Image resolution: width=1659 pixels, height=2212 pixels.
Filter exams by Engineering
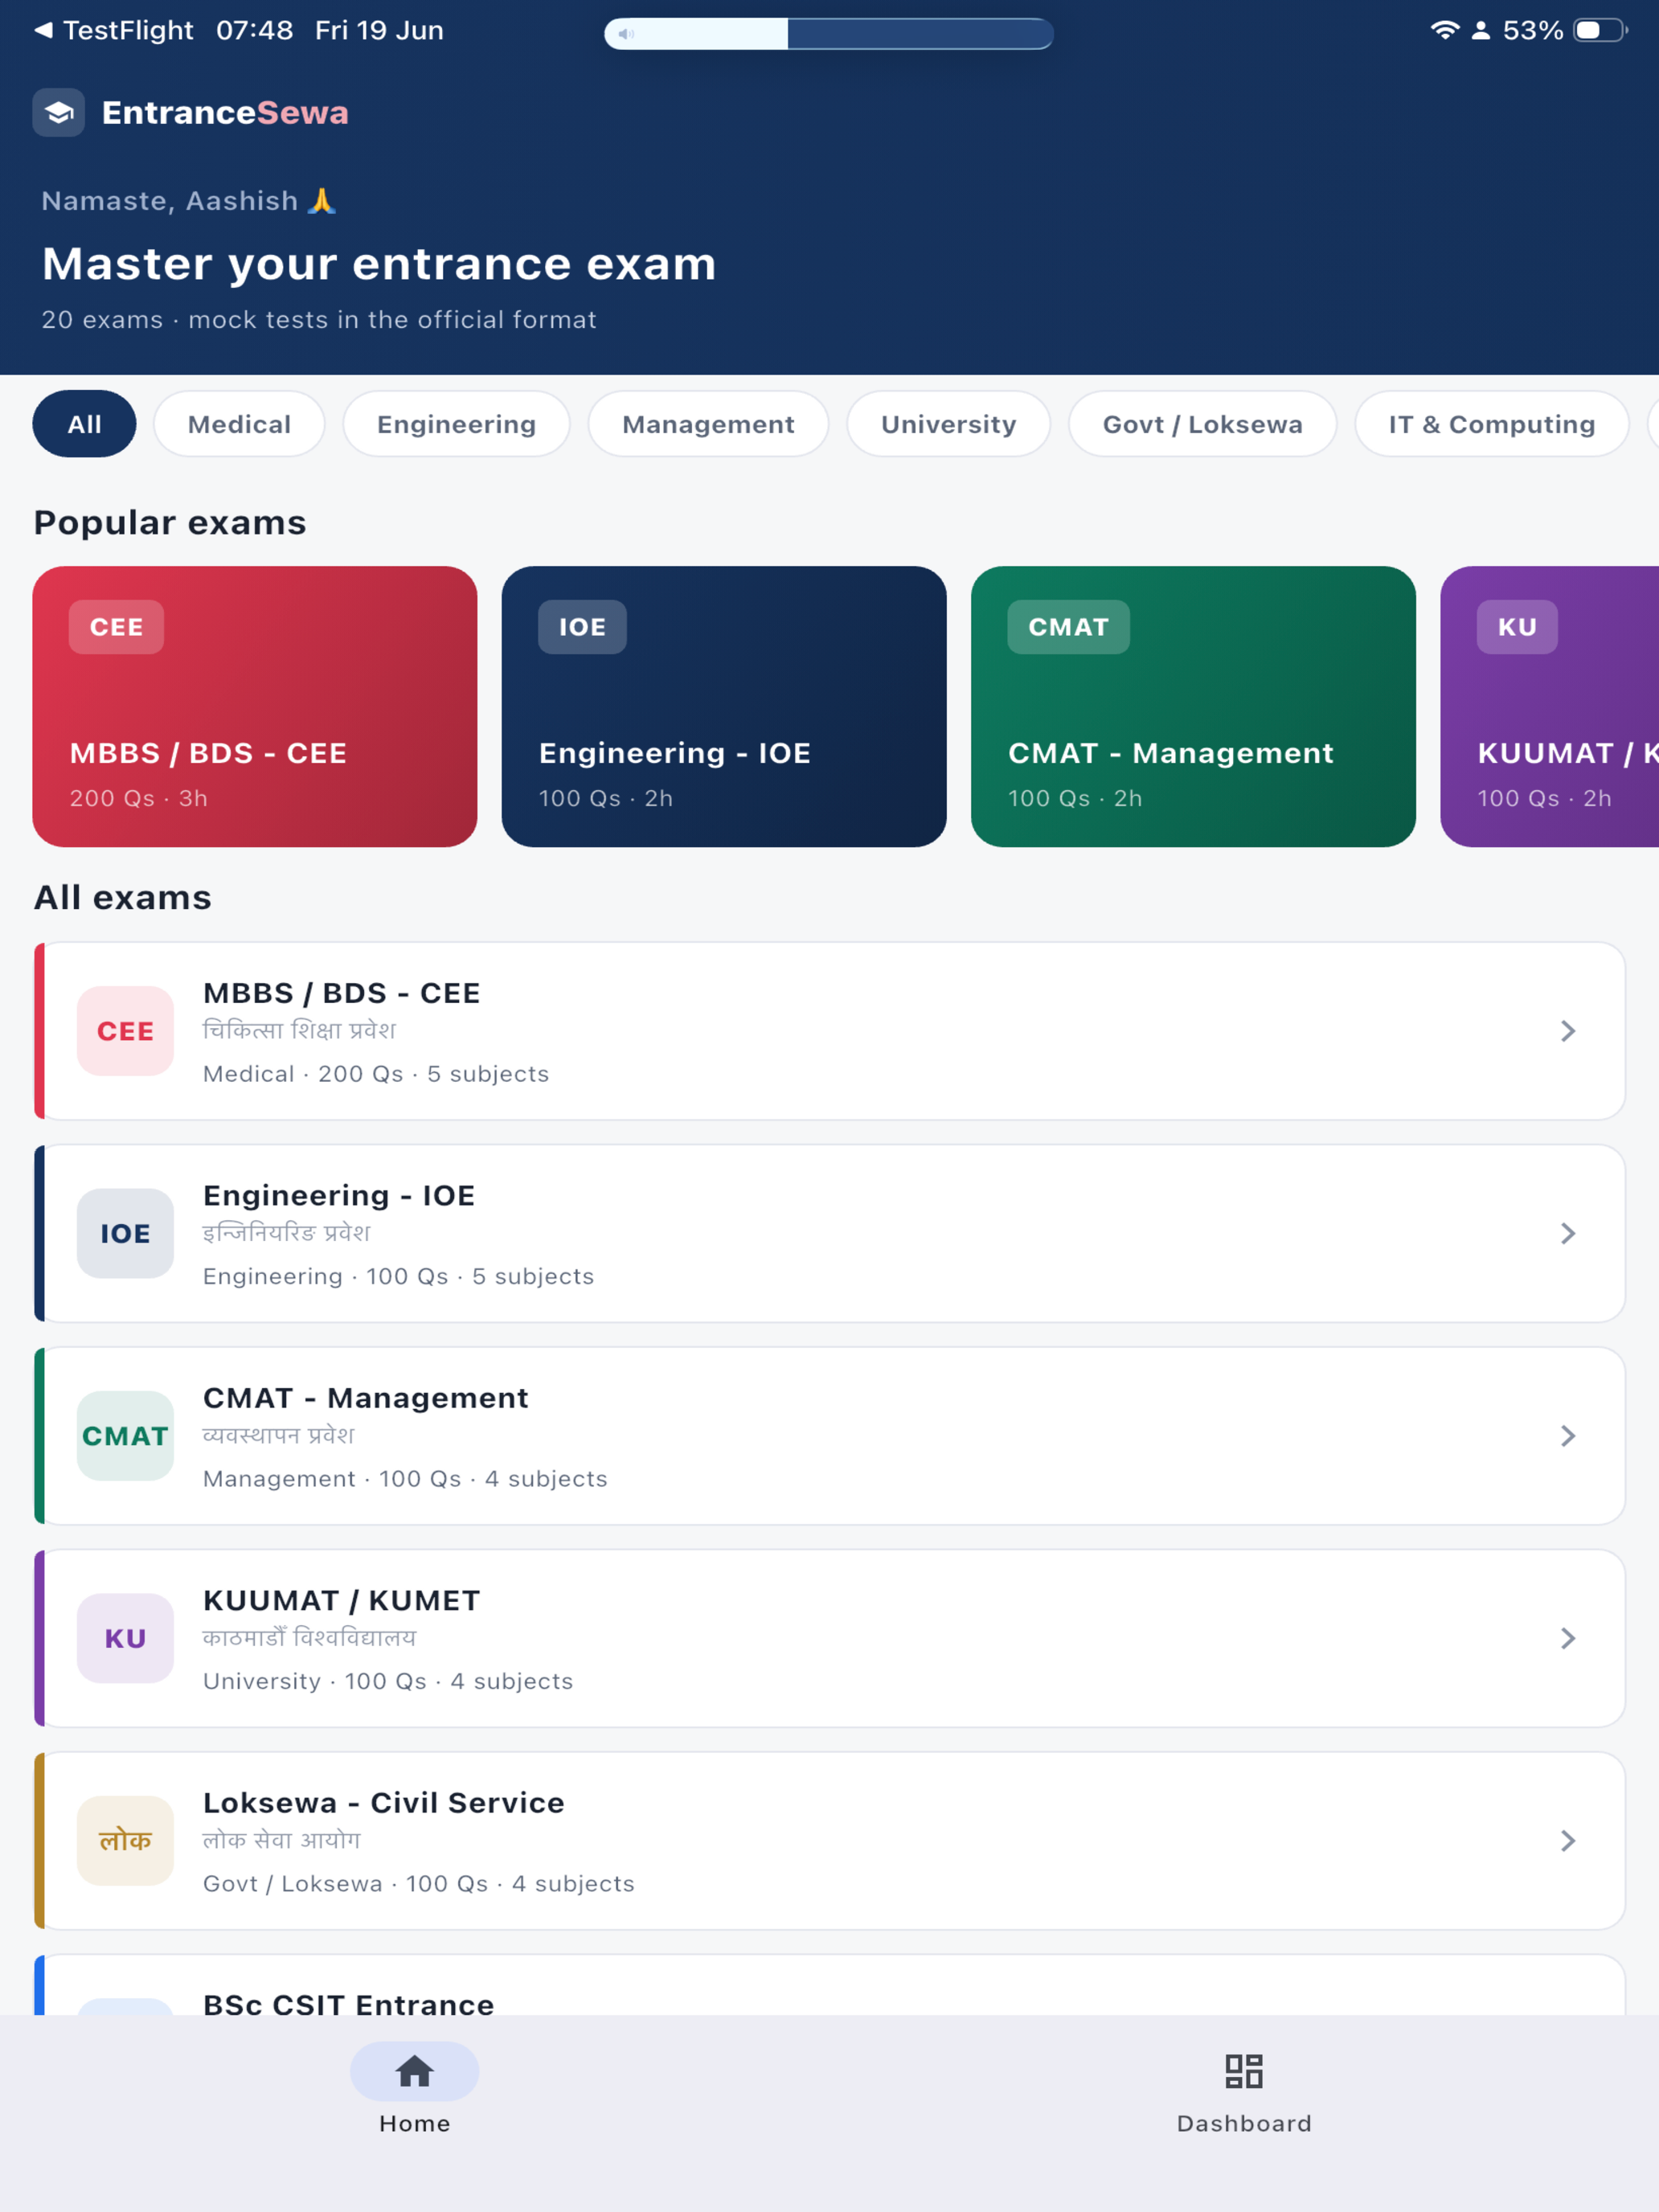(x=456, y=424)
